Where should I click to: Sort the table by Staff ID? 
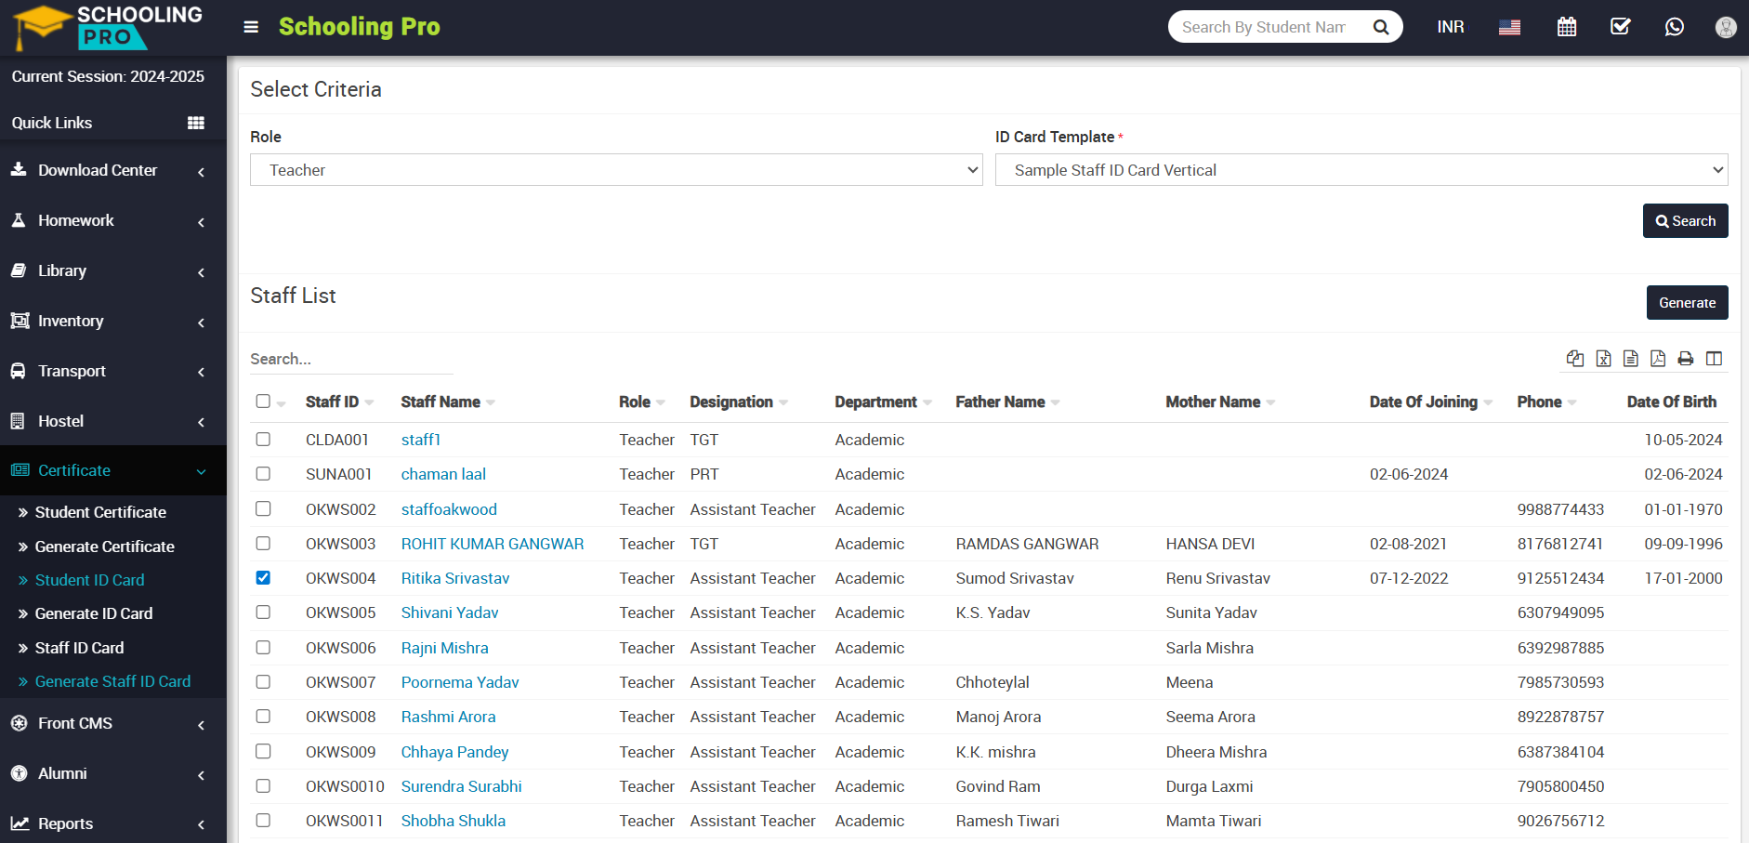pyautogui.click(x=339, y=402)
